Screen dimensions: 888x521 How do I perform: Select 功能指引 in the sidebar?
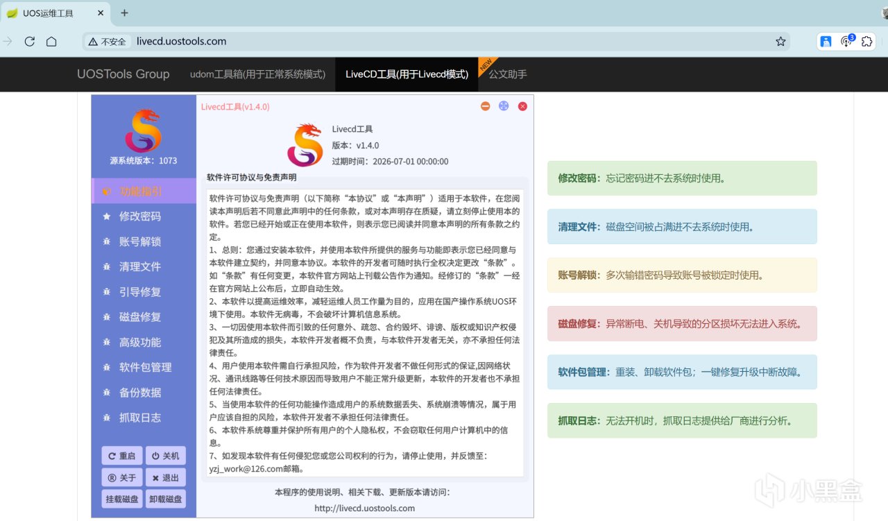(x=144, y=191)
